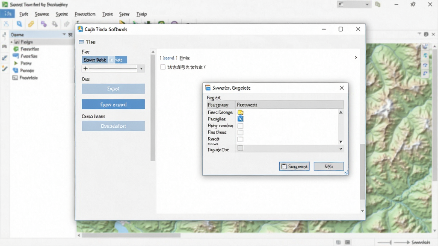The width and height of the screenshot is (438, 246).
Task: Select the blue square icon beside Ponoan
Action: [16, 70]
